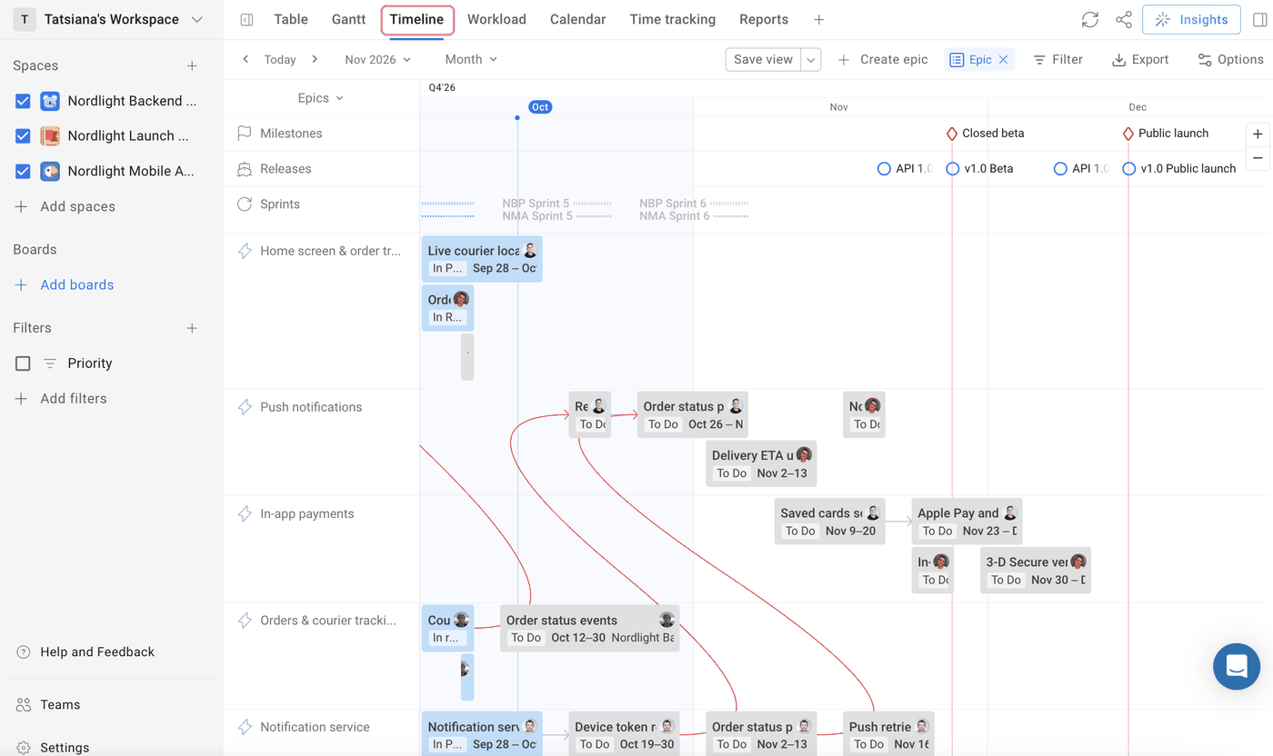Open the share icon
The width and height of the screenshot is (1273, 756).
[1124, 19]
